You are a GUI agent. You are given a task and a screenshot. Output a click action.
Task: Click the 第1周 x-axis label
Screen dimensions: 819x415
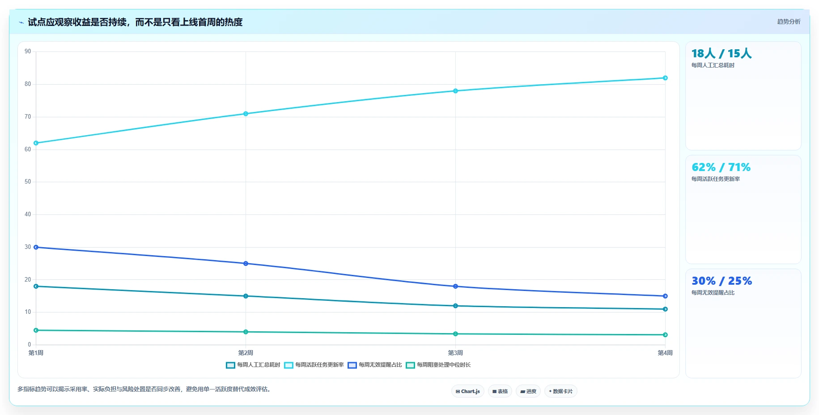coord(36,353)
